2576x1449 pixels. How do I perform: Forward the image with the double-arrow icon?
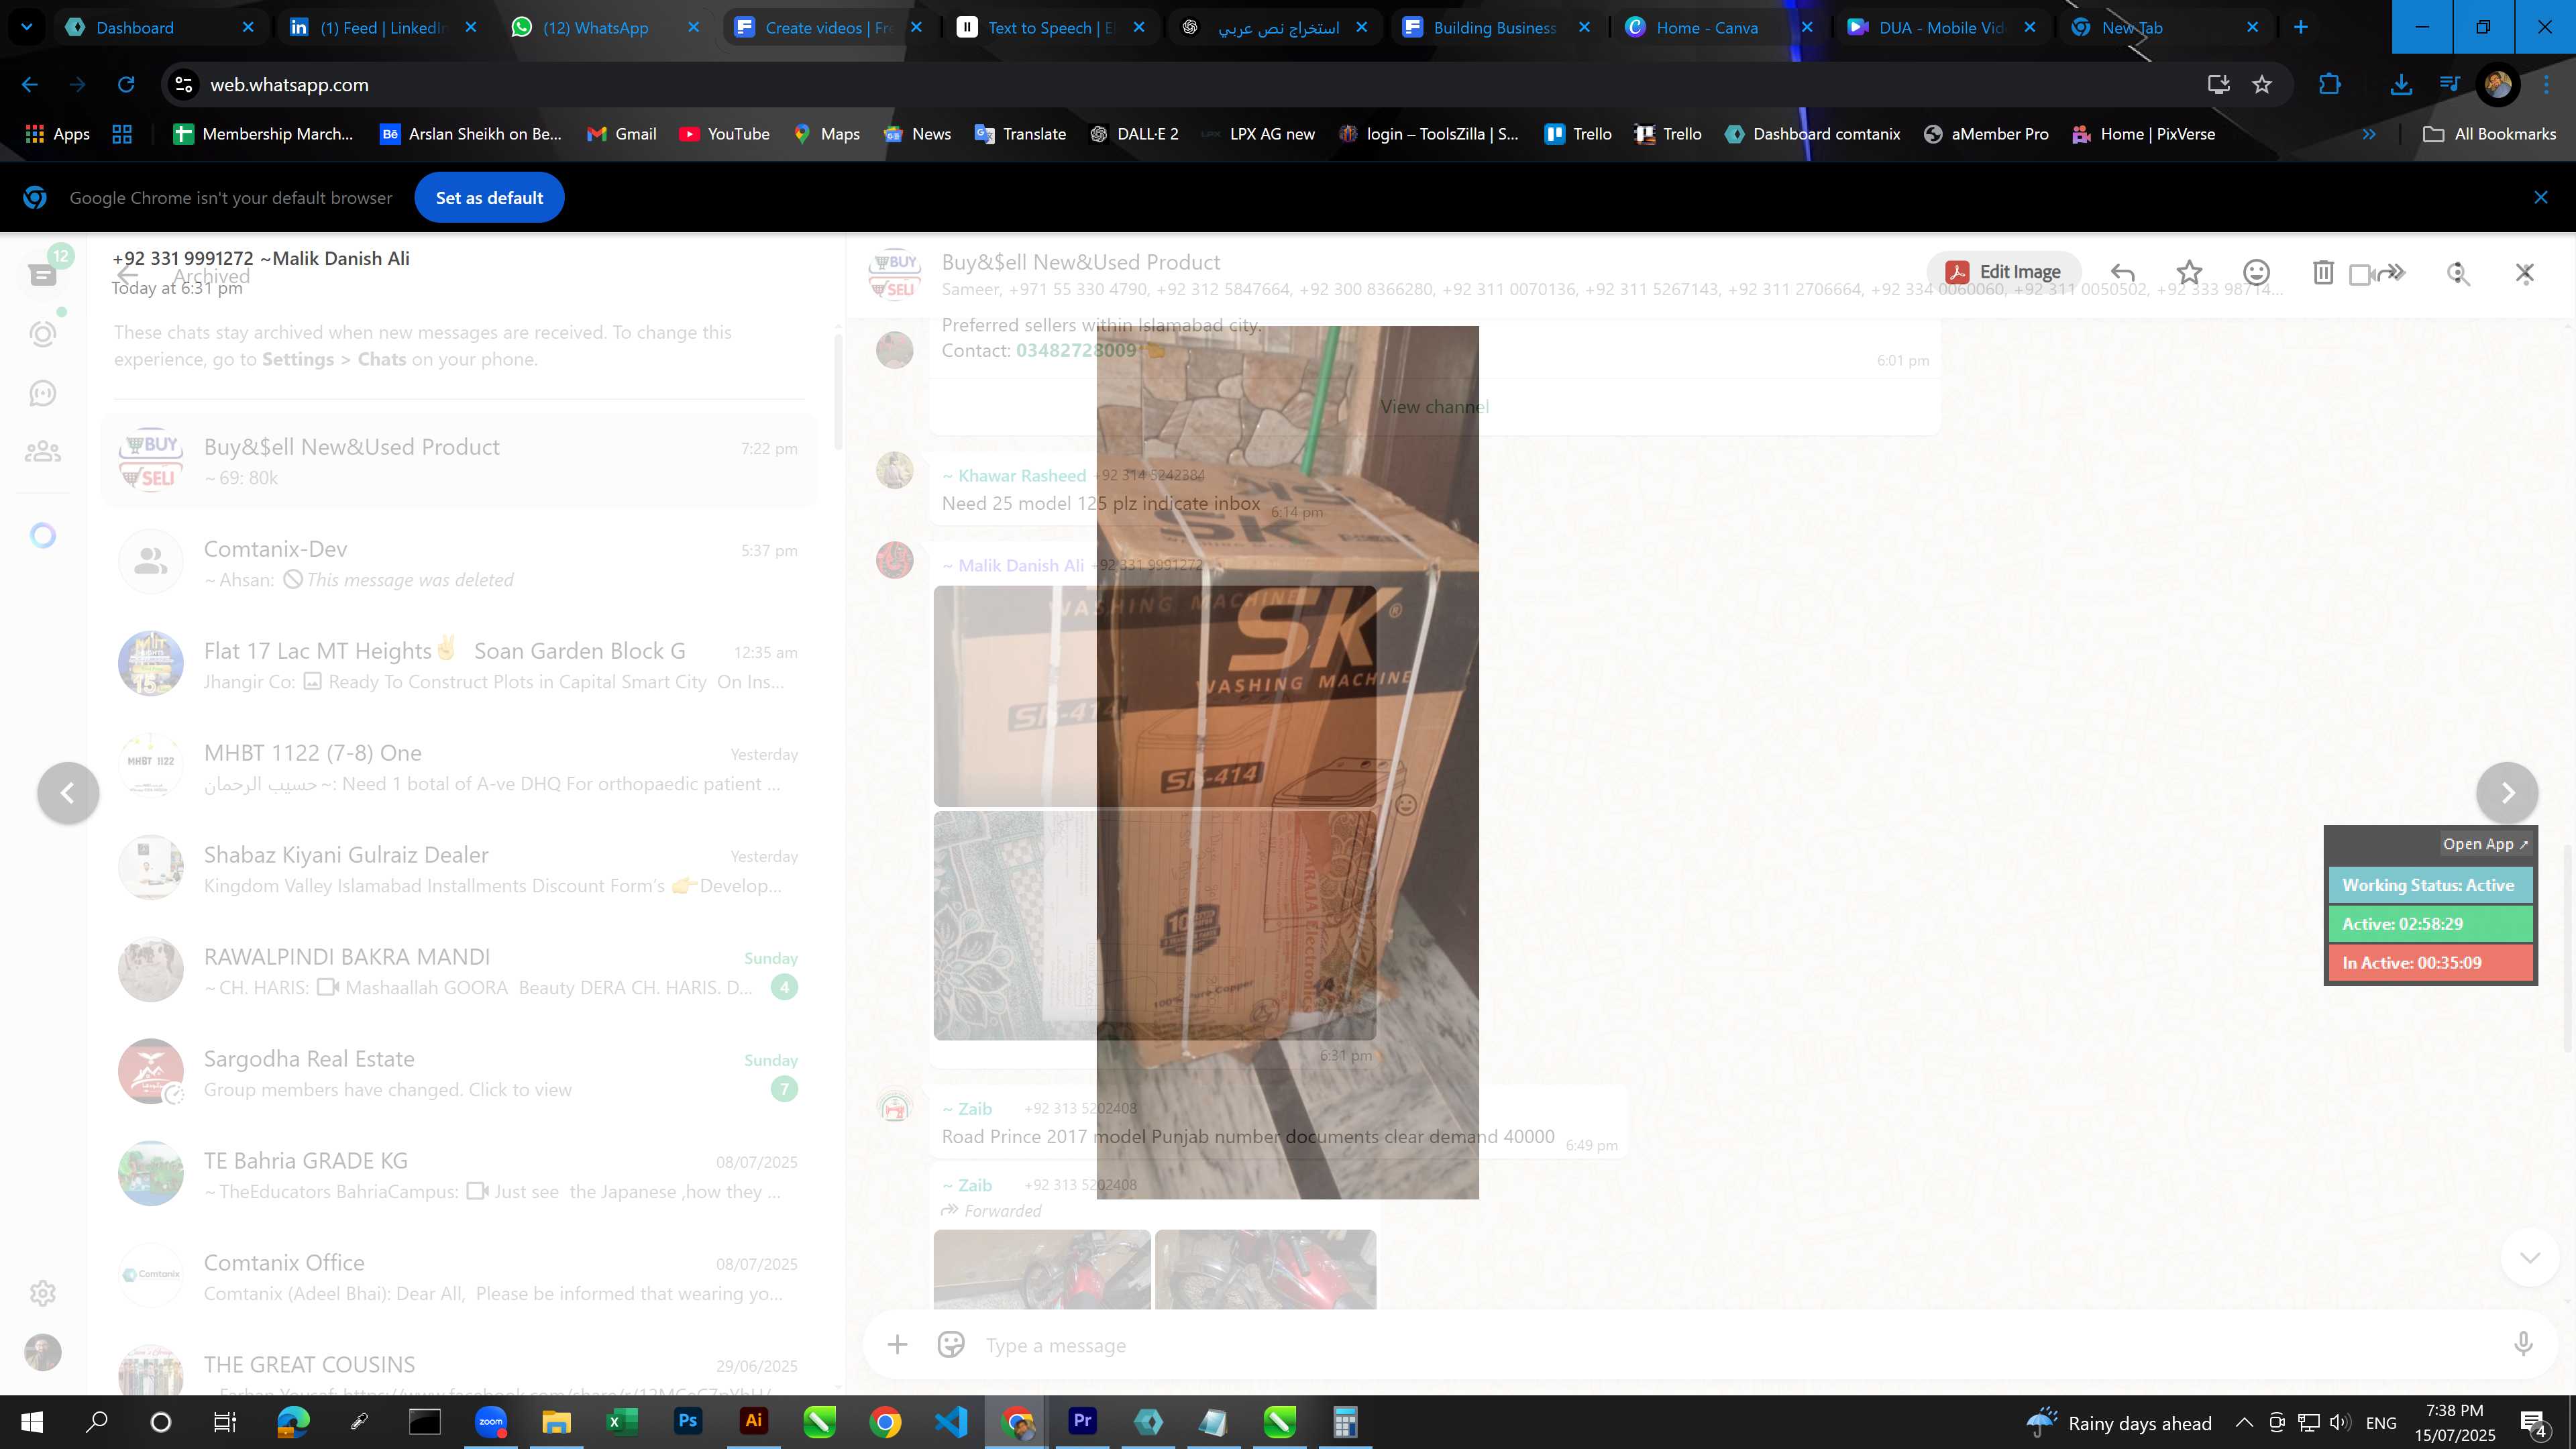coord(2391,272)
